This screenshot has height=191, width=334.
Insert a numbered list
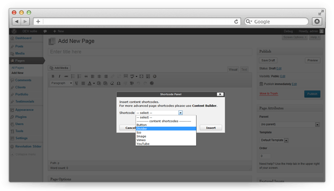coord(79,76)
